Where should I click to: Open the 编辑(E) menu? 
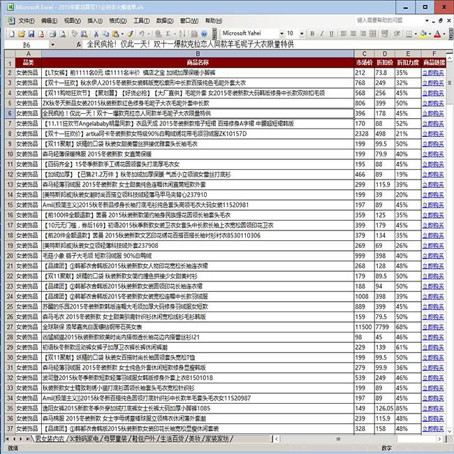tap(49, 20)
